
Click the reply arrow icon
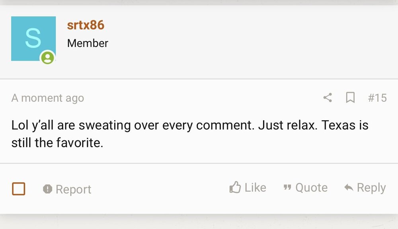tap(349, 188)
